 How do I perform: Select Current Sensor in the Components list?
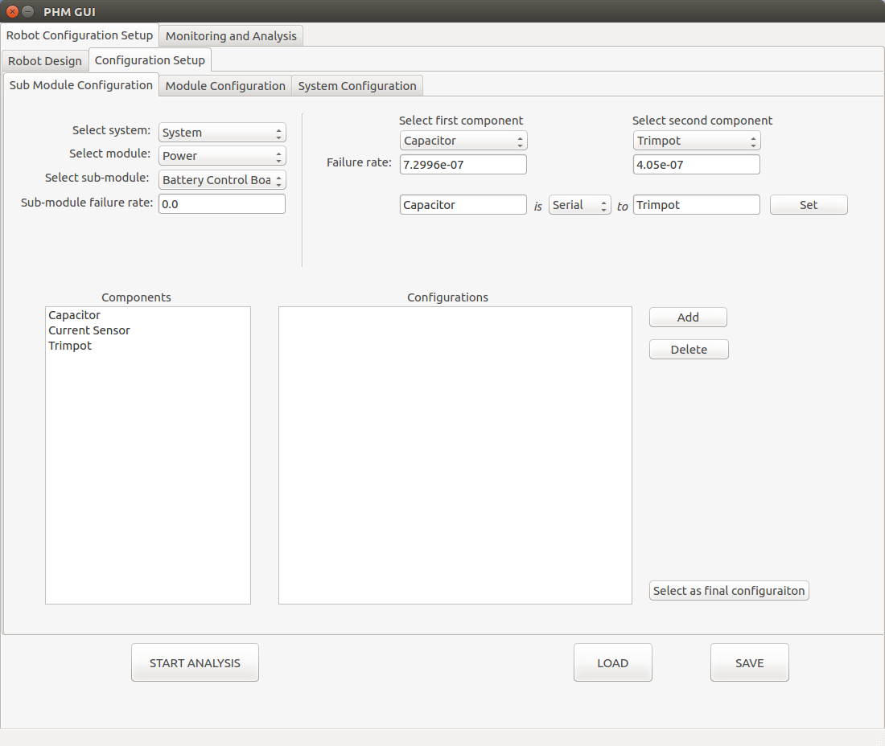coord(148,330)
